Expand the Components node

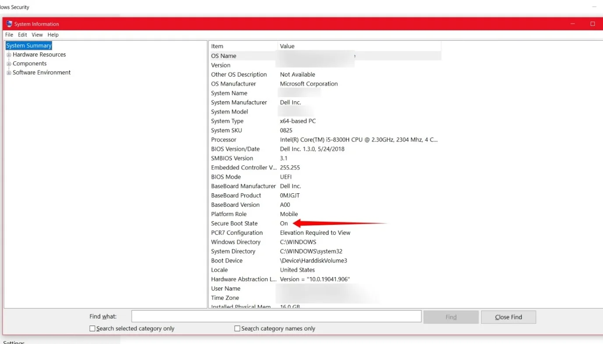point(9,64)
